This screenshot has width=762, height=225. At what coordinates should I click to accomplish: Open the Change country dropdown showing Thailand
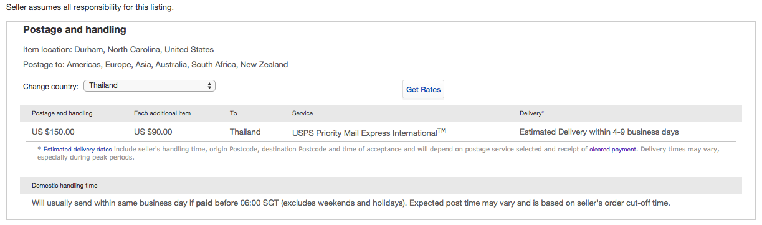pyautogui.click(x=150, y=86)
